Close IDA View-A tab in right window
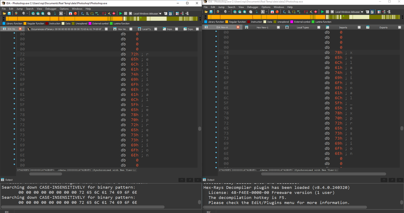 click(238, 27)
